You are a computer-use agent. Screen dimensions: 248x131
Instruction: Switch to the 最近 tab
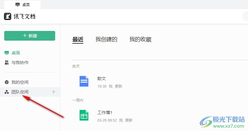(x=78, y=39)
